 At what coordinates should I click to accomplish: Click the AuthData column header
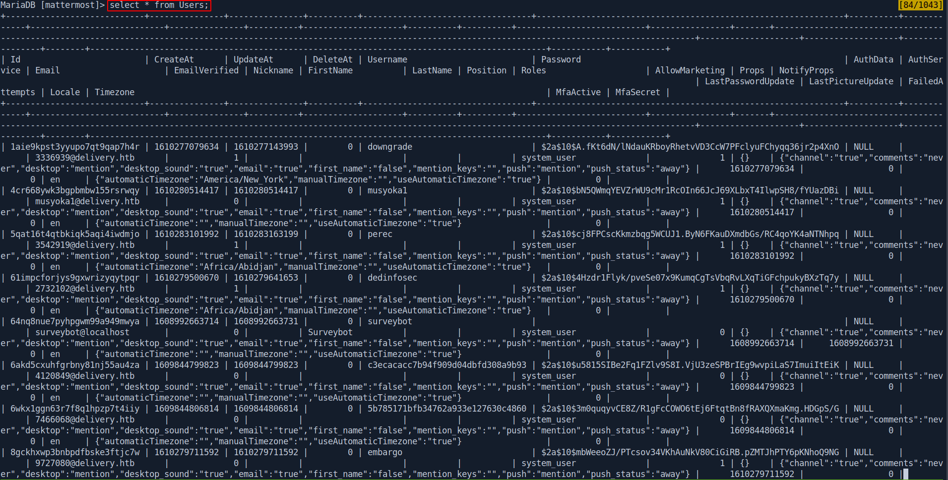point(874,60)
